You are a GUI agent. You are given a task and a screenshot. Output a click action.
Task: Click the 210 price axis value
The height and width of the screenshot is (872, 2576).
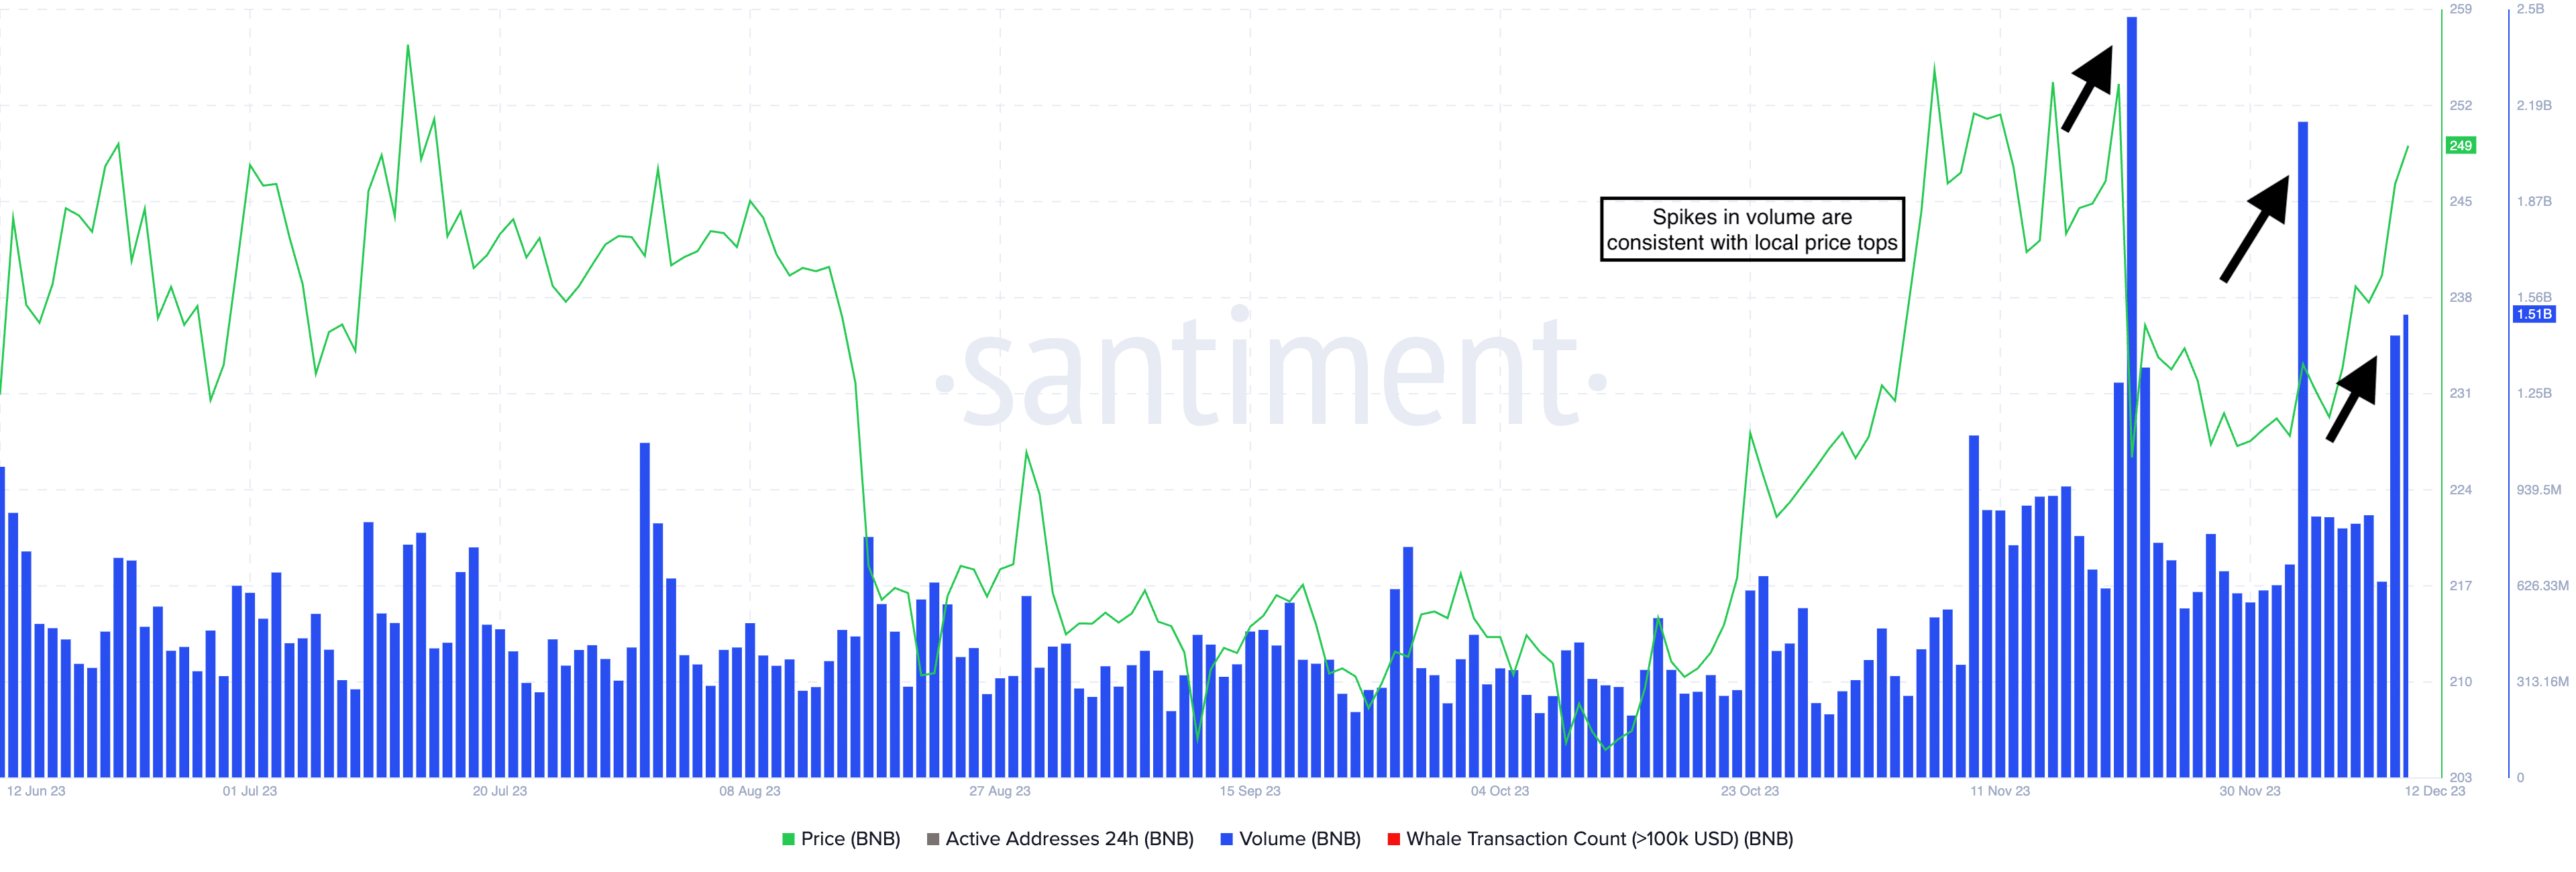coord(2460,682)
